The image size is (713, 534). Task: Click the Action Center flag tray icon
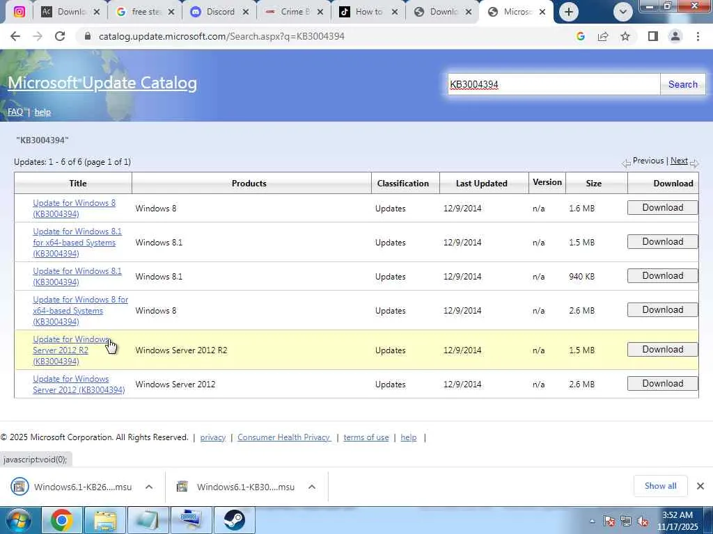609,521
